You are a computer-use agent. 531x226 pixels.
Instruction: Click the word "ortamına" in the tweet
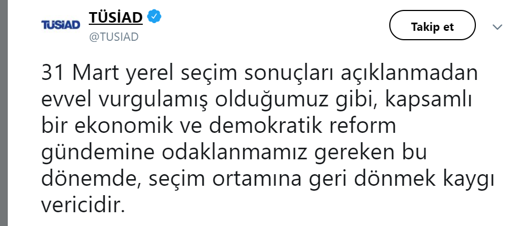(x=257, y=179)
